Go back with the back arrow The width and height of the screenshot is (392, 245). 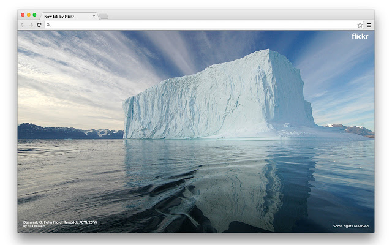(23, 25)
